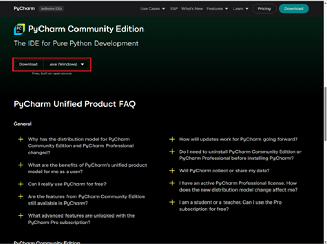The width and height of the screenshot is (327, 244).
Task: Click the 'General' FAQ section label
Action: pos(22,124)
